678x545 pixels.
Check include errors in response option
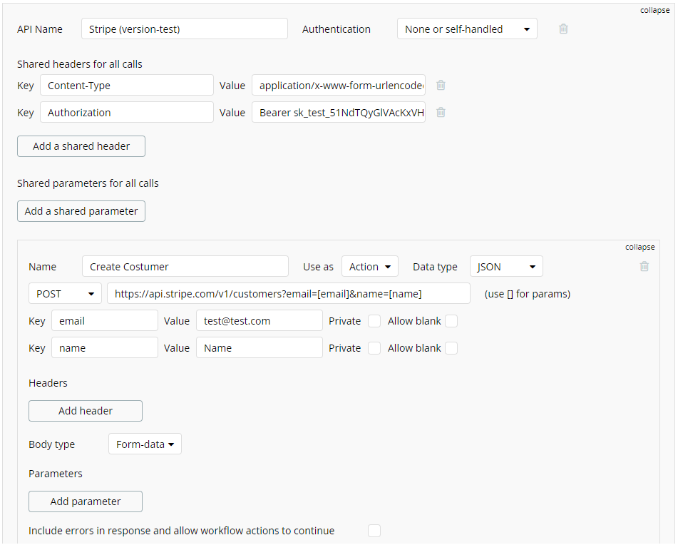tap(374, 531)
